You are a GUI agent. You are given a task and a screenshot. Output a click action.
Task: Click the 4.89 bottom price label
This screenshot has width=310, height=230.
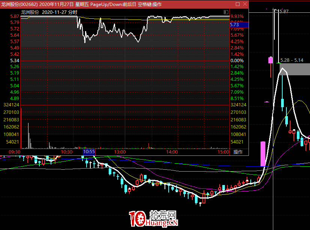(x=15, y=99)
